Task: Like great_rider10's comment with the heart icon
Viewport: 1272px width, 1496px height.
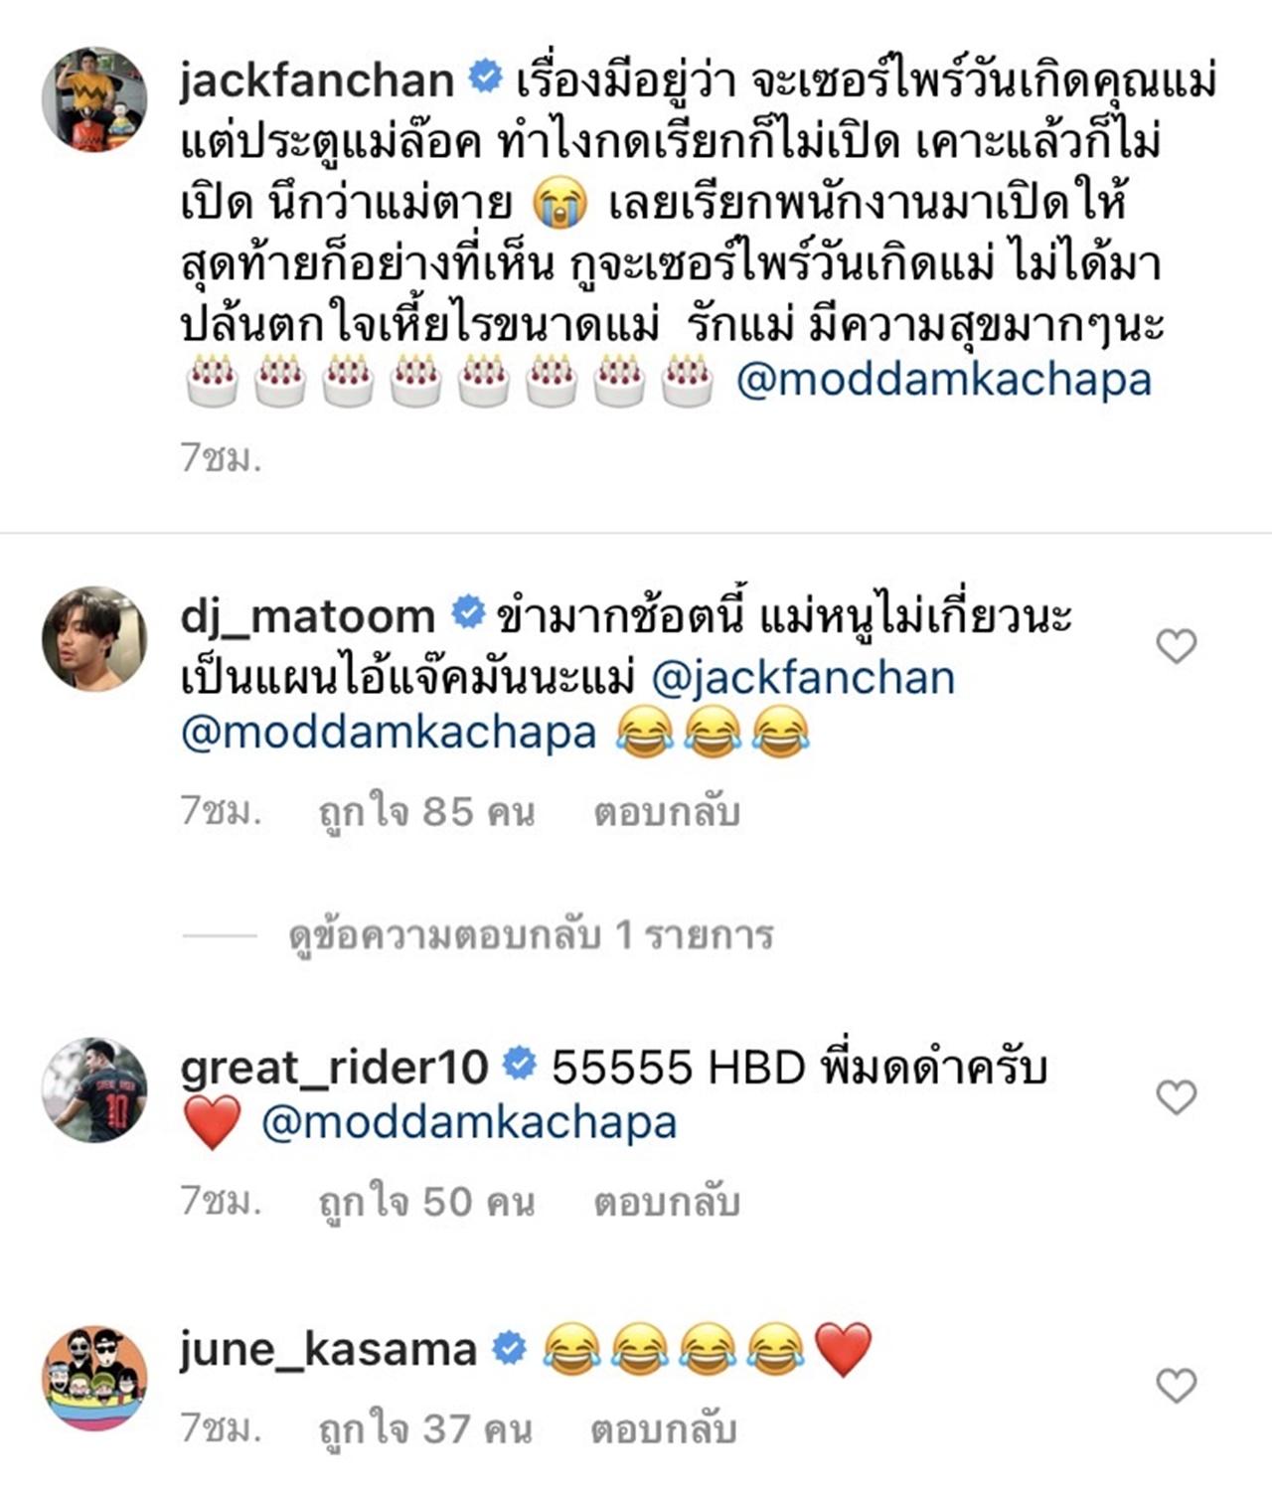Action: 1177,1097
